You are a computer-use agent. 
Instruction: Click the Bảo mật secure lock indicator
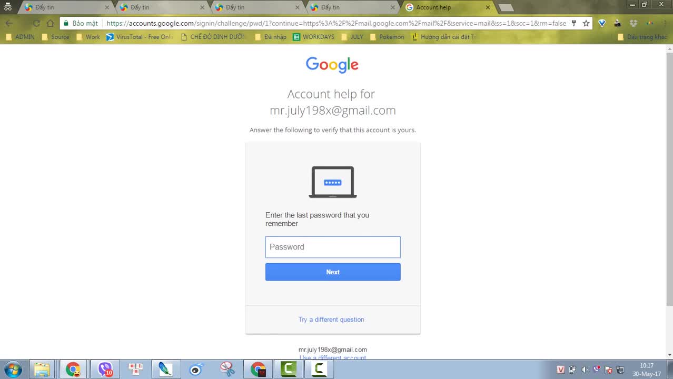pos(81,23)
